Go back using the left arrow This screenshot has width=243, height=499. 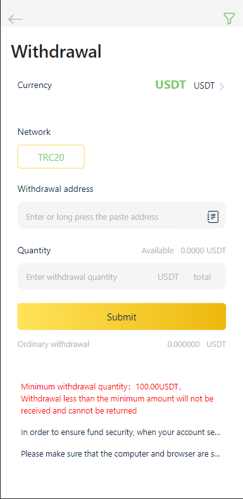tap(15, 20)
